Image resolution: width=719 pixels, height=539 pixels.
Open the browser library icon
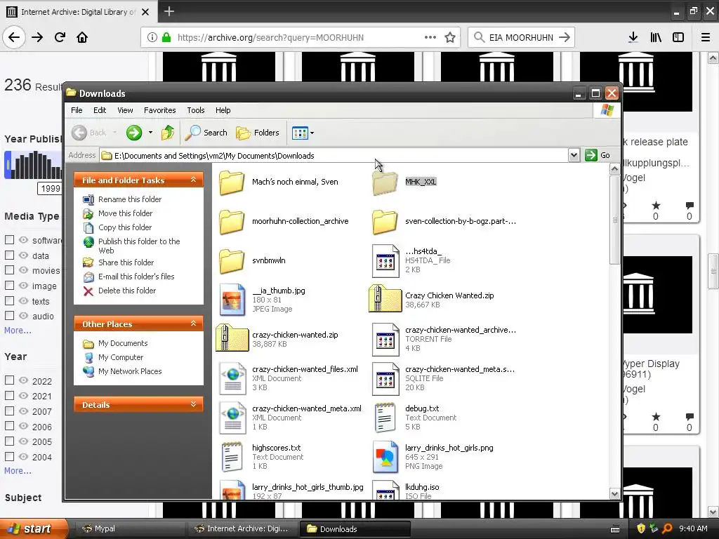pyautogui.click(x=656, y=37)
